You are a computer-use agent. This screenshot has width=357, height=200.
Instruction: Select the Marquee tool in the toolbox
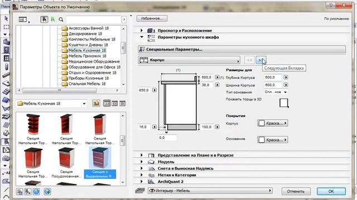click(6, 27)
